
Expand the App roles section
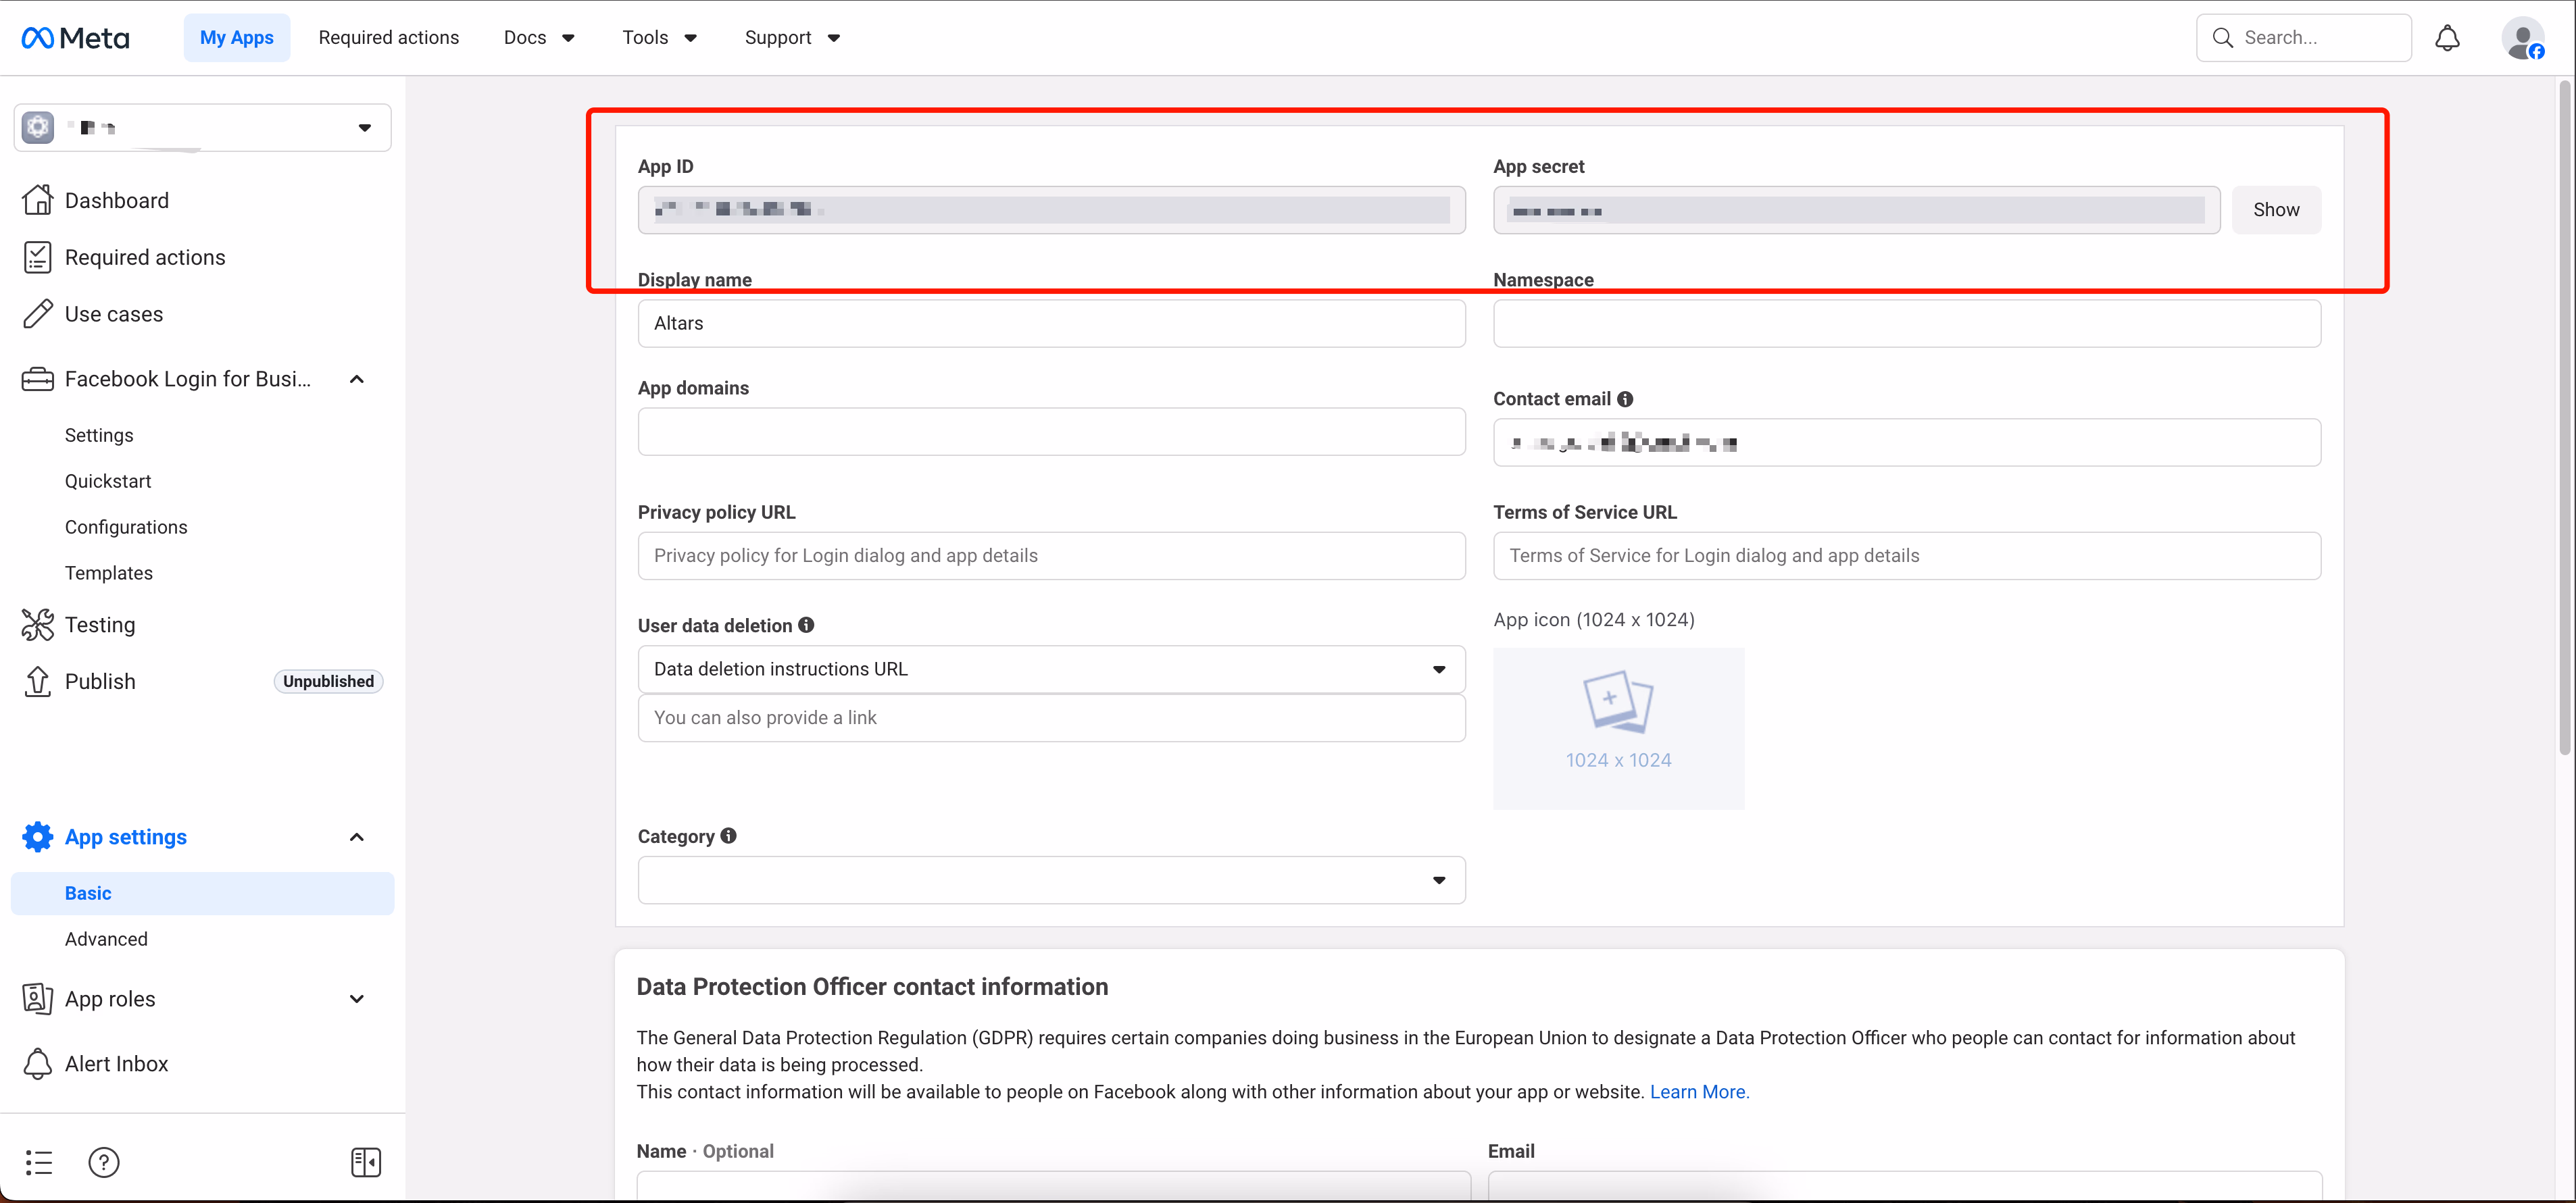357,998
